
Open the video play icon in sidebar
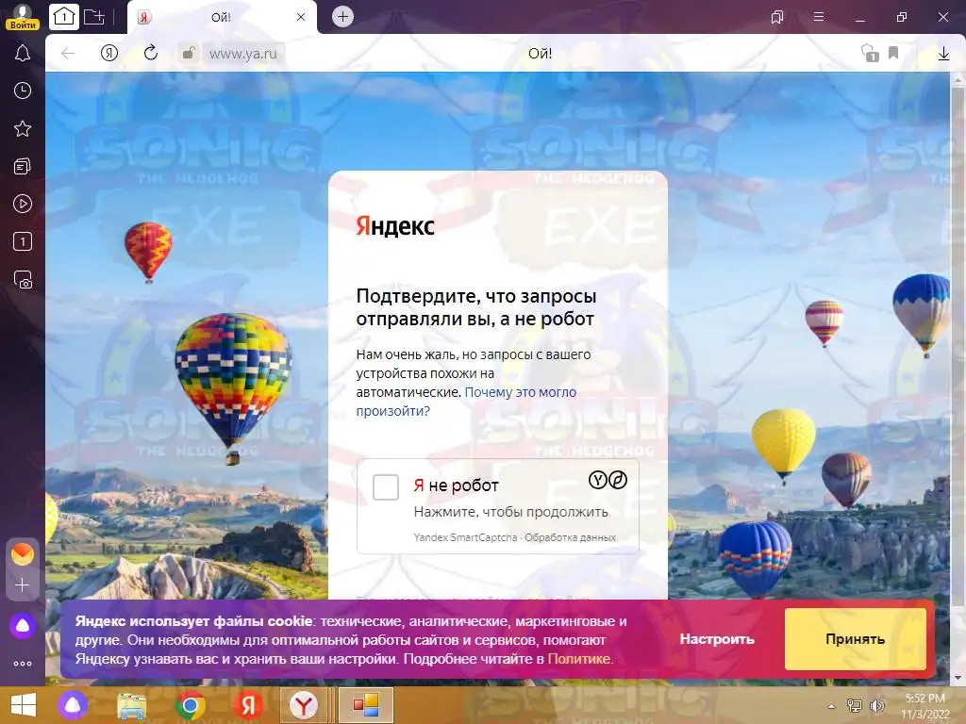tap(23, 204)
